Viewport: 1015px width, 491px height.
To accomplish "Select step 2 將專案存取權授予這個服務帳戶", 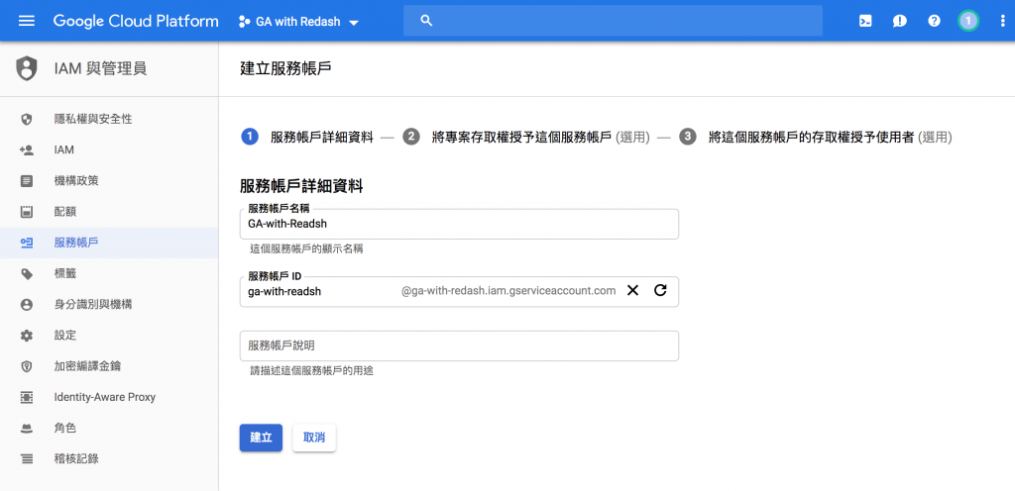I will pos(525,137).
